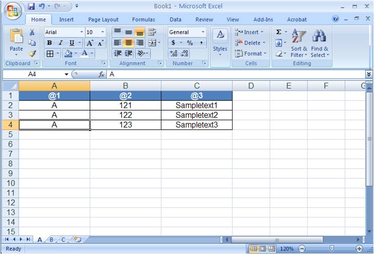374x254 pixels.
Task: Switch to worksheet tab B
Action: pos(51,239)
